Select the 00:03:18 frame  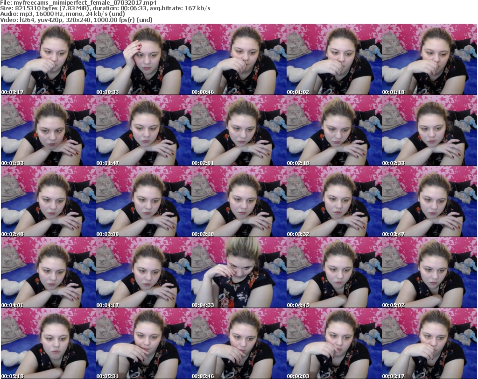(x=239, y=201)
